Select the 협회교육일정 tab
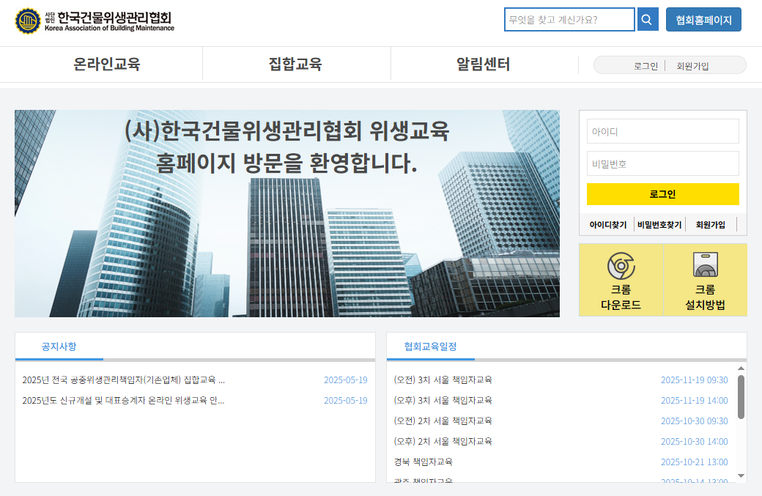Viewport: 762px width, 496px height. (x=430, y=347)
